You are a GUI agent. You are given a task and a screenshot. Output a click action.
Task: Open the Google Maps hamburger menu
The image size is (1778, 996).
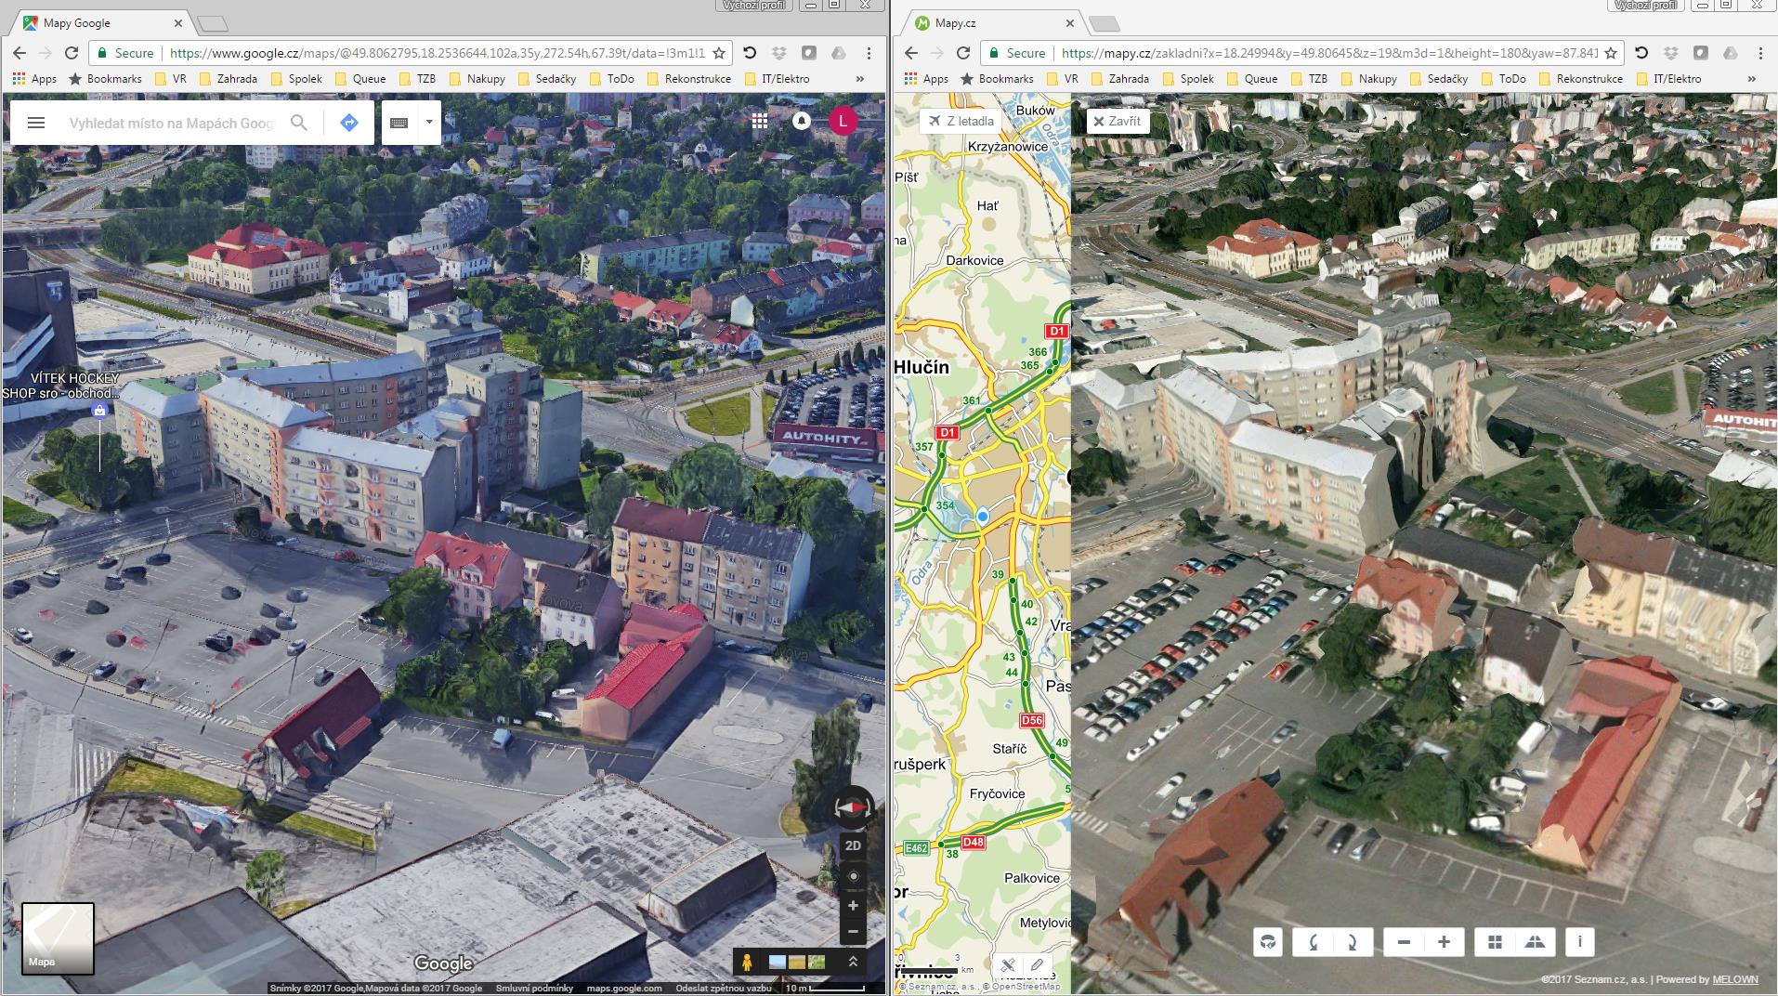pos(36,123)
